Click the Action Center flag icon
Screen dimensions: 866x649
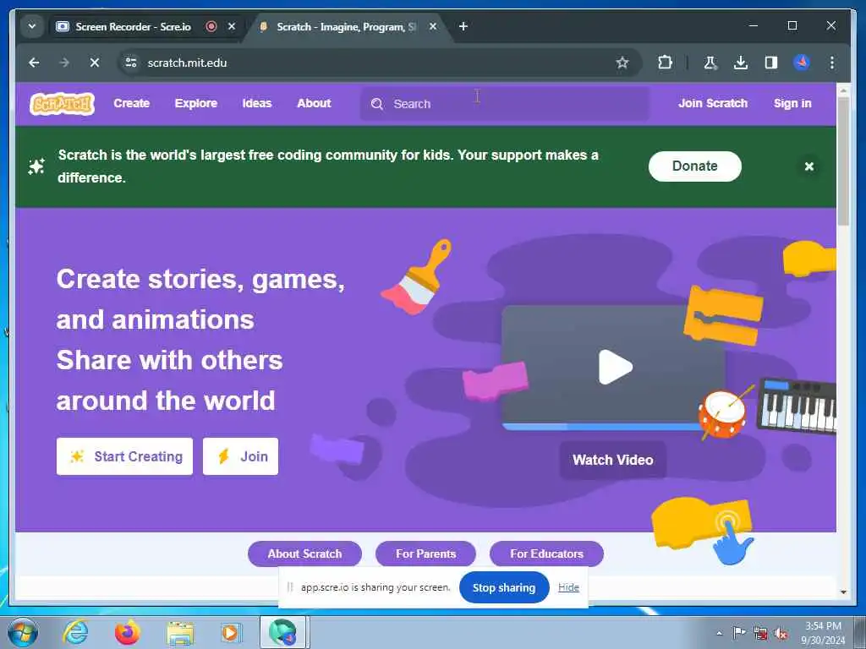click(739, 633)
